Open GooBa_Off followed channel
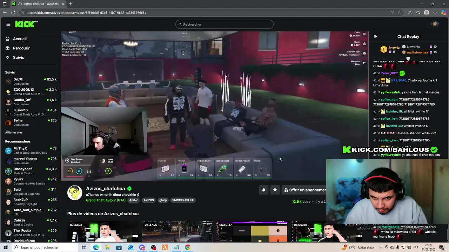Image resolution: width=449 pixels, height=252 pixels. [x=31, y=102]
